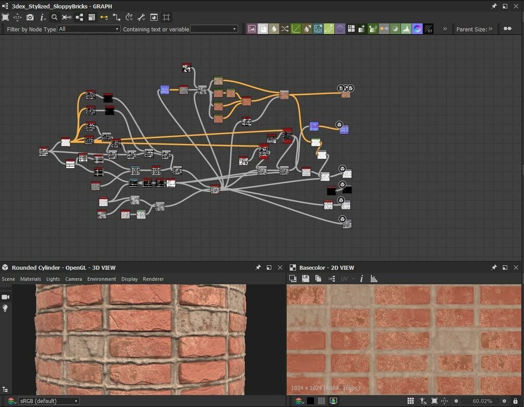
Task: Click the Renderer menu in 3D view
Action: (153, 279)
